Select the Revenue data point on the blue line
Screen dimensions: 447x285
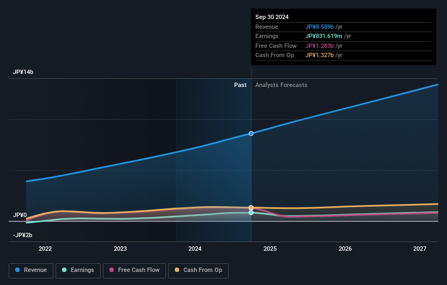click(251, 134)
